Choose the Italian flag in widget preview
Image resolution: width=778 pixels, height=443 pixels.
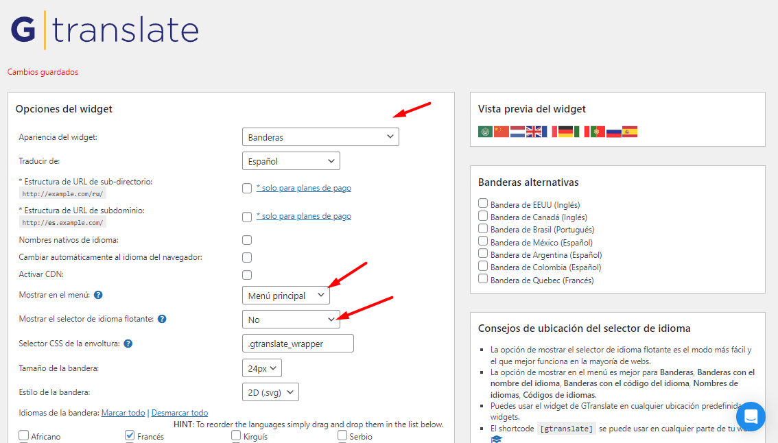[x=582, y=132]
